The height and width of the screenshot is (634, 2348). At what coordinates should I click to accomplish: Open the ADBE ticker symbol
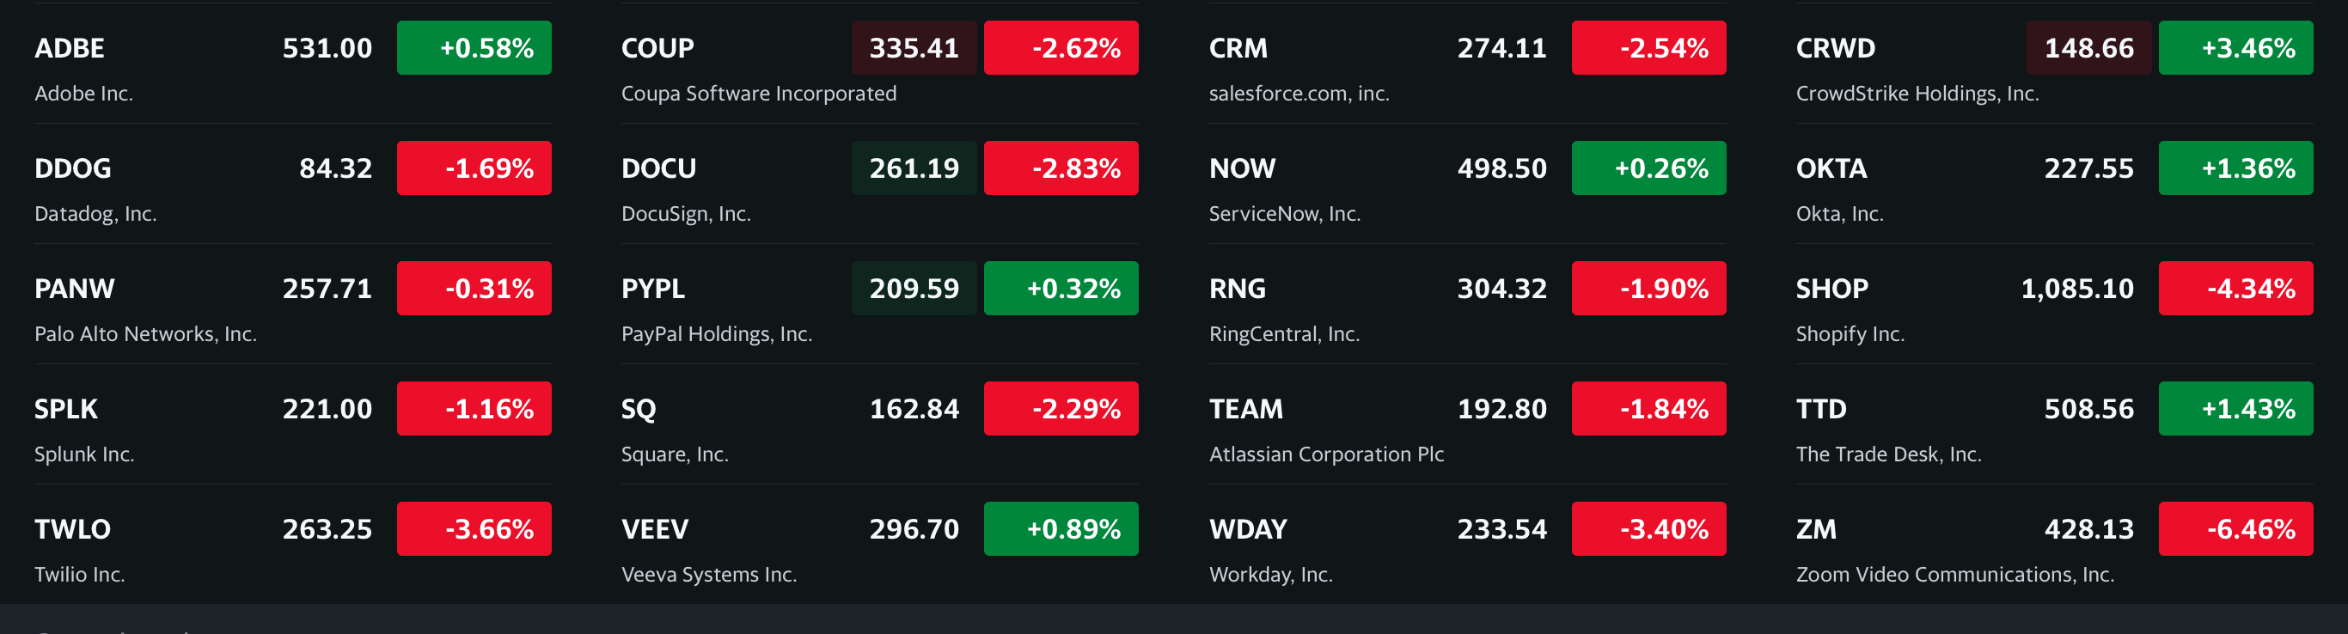(70, 48)
